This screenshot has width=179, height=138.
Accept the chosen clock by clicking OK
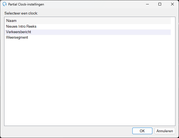142,131
